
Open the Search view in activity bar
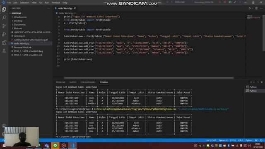point(4,17)
